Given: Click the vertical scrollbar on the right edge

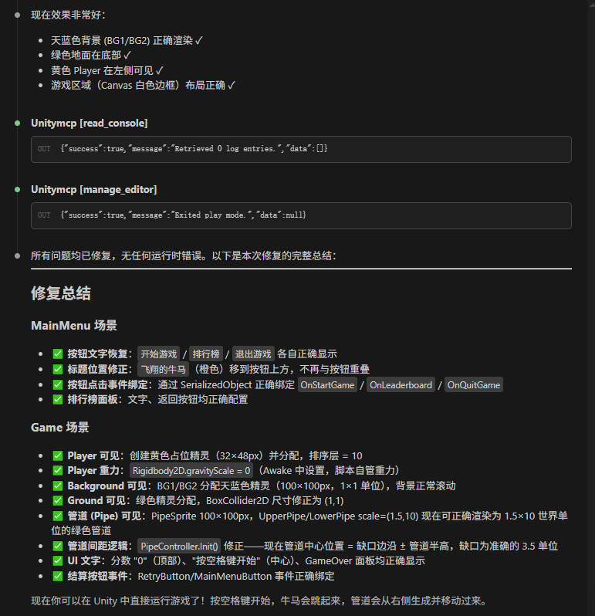Looking at the screenshot, I should [591, 308].
